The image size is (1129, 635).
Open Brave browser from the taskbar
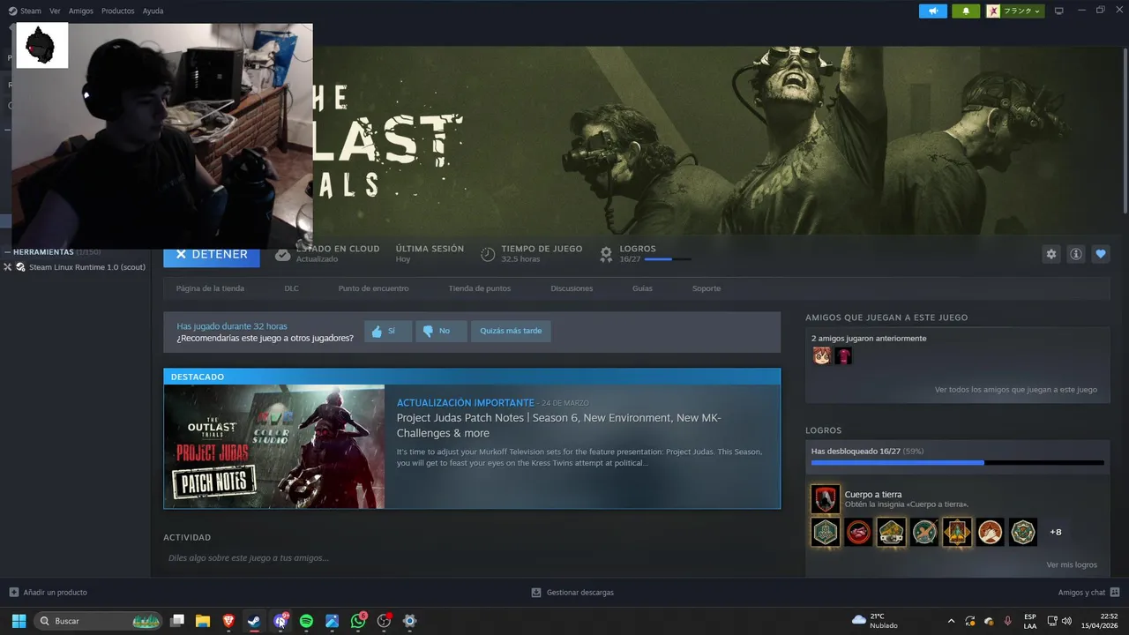228,621
